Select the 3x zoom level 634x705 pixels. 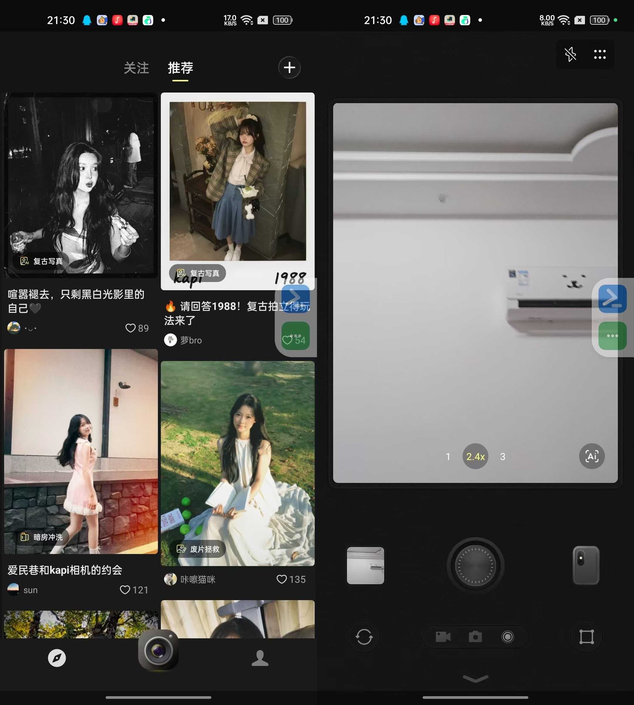502,456
